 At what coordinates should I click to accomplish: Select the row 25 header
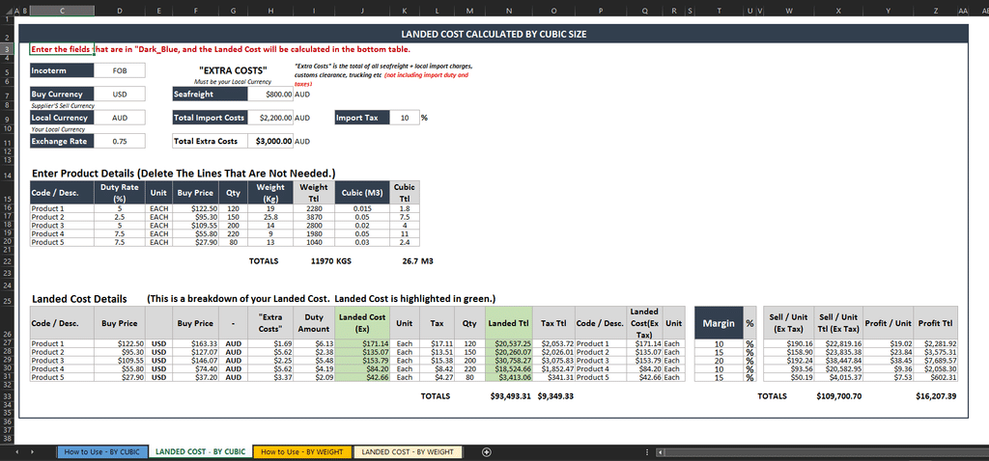tap(7, 299)
